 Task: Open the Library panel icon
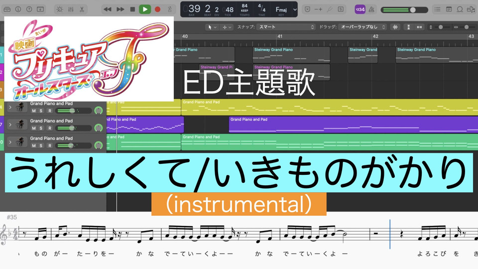[7, 9]
